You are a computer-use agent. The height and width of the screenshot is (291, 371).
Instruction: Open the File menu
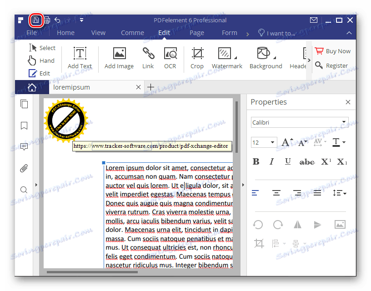pos(31,33)
